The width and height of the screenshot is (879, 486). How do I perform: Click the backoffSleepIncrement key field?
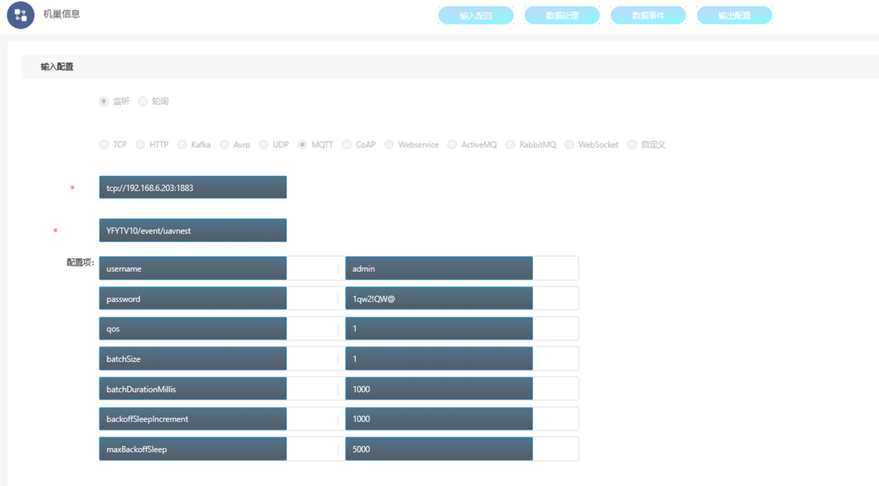[x=193, y=419]
